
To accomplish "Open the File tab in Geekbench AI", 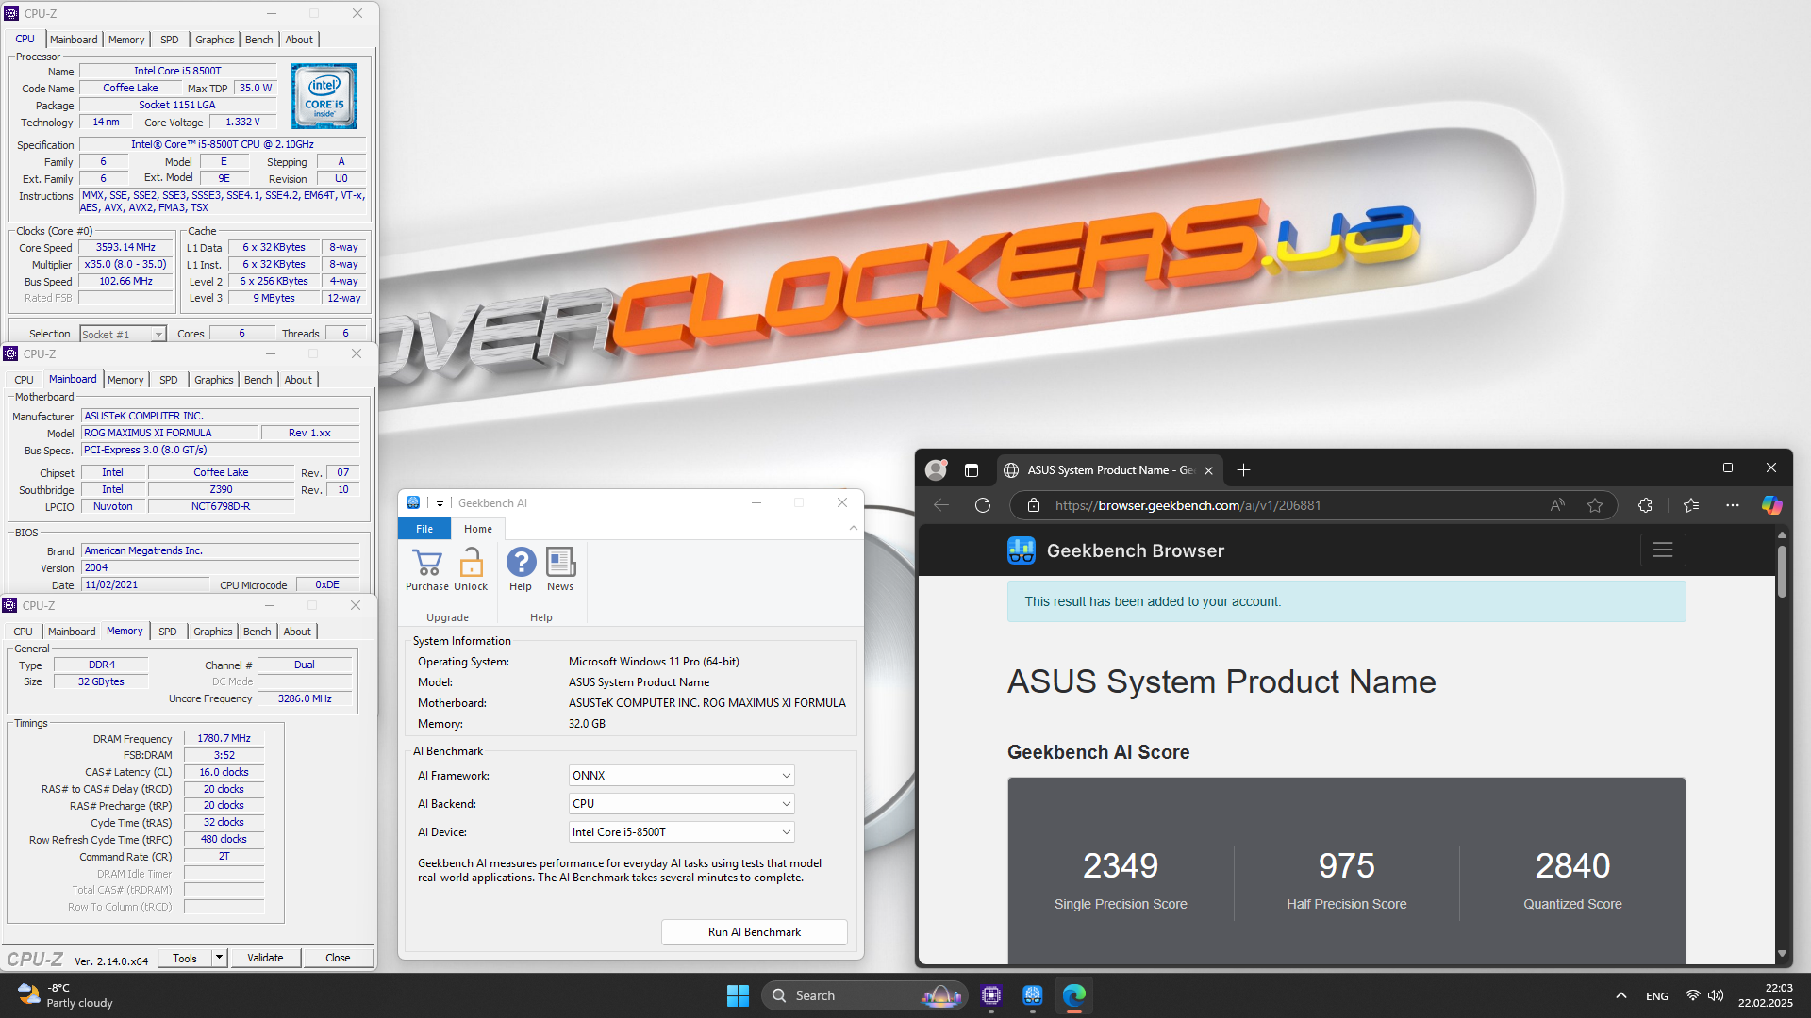I will click(424, 529).
